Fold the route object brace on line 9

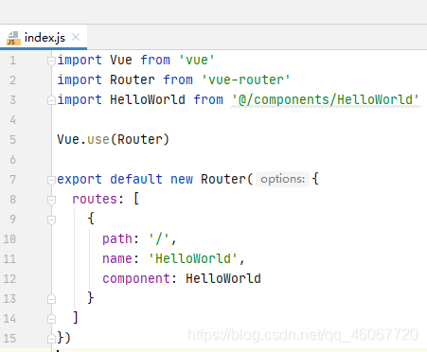click(x=51, y=220)
